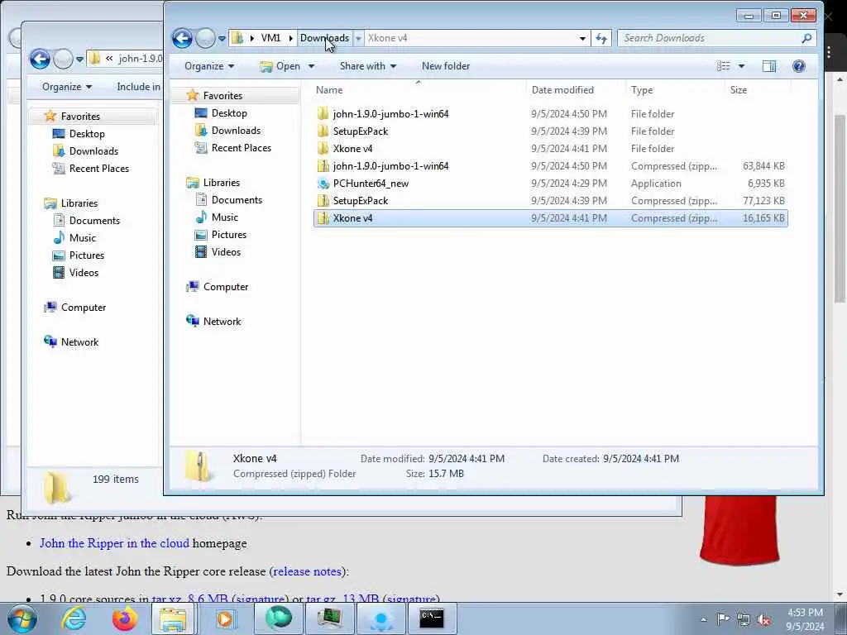This screenshot has height=635, width=847.
Task: Open Windows Explorer help
Action: click(x=798, y=66)
